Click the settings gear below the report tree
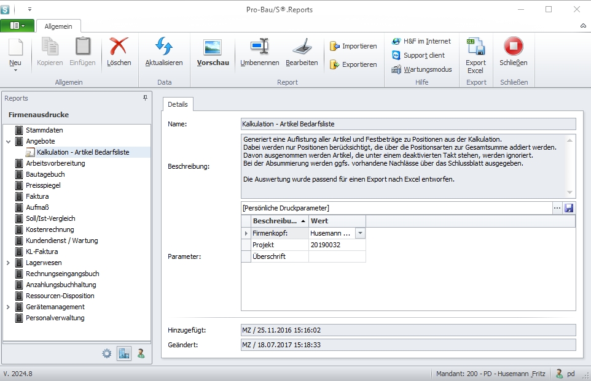This screenshot has height=381, width=591. (106, 353)
